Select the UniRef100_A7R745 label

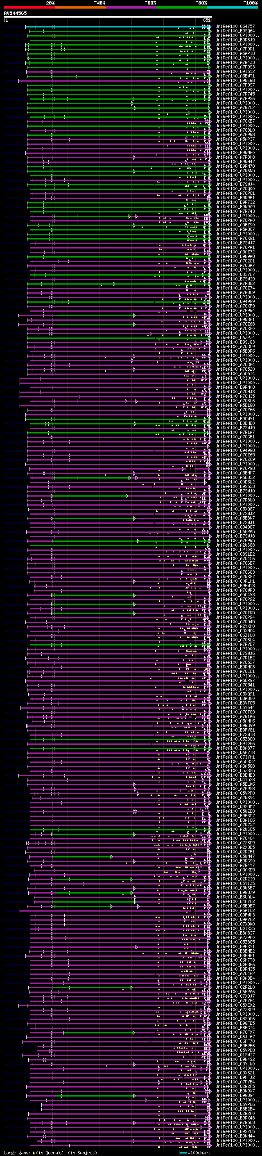(235, 94)
